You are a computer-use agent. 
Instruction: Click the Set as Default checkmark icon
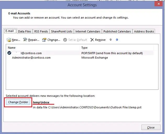(65, 40)
